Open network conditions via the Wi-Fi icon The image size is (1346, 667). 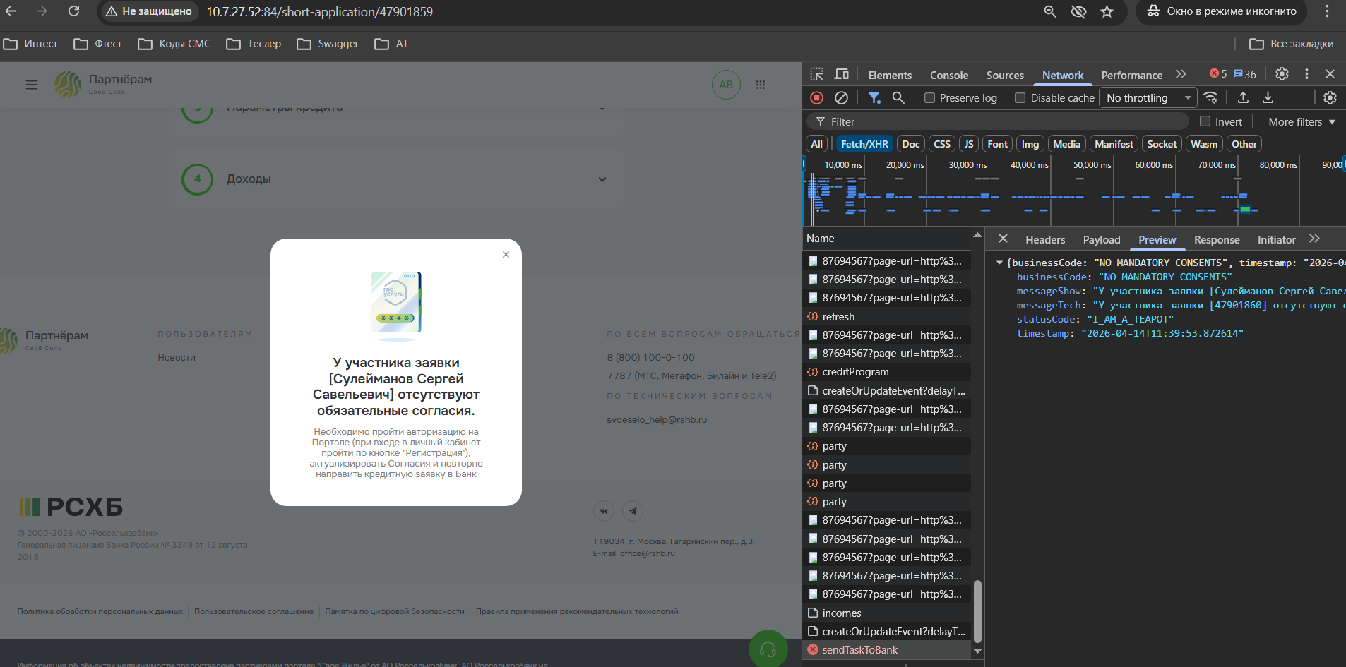(1210, 98)
